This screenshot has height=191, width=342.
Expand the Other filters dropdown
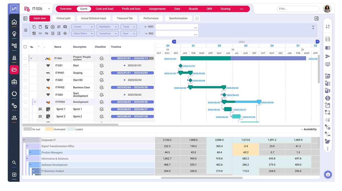83,34
